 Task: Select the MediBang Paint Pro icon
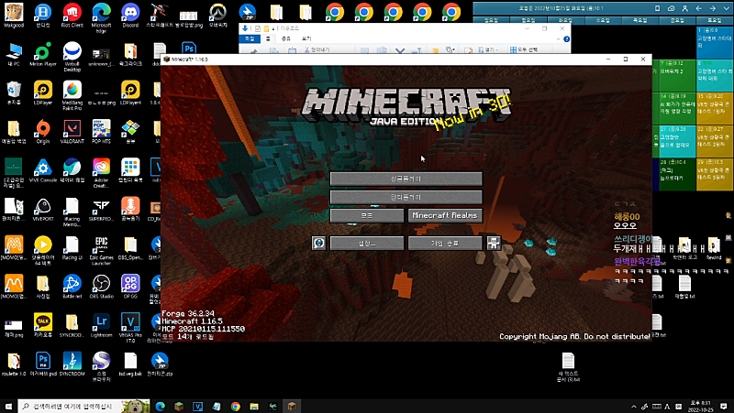(72, 95)
